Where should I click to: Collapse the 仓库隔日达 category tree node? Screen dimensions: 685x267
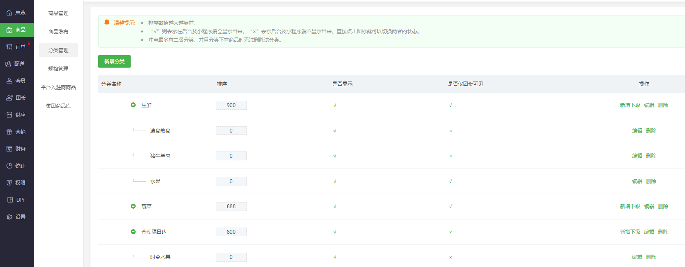(x=133, y=232)
